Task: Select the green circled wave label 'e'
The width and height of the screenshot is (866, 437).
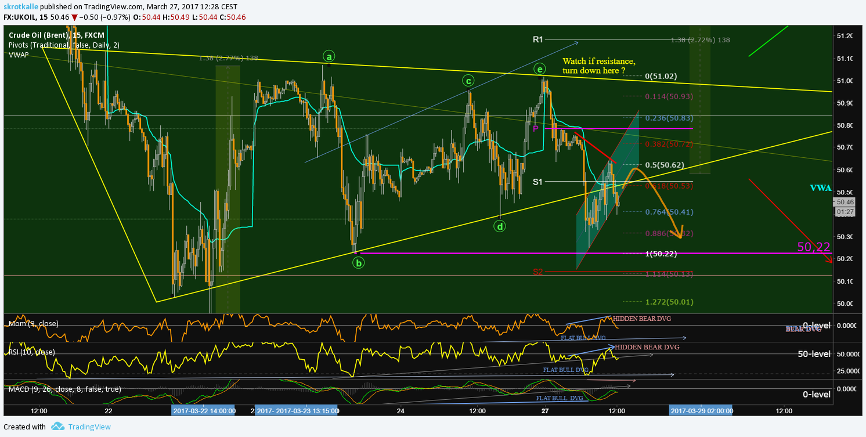Action: tap(540, 70)
